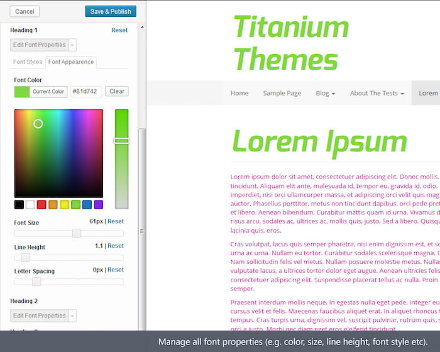440x352 pixels.
Task: Reset the Font Size value
Action: (115, 221)
